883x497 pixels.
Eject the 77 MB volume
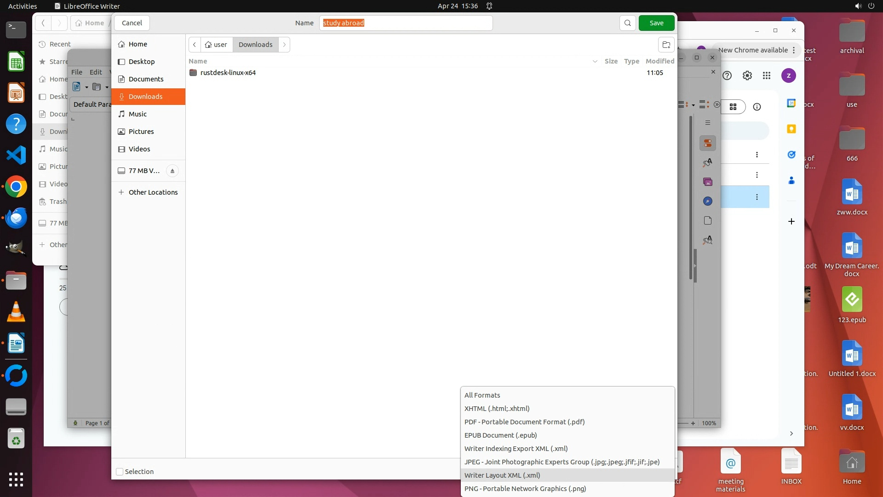(x=172, y=171)
